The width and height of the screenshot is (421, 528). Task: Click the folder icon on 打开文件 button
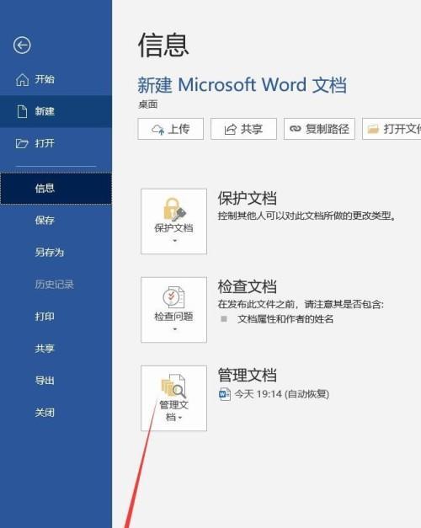pyautogui.click(x=373, y=129)
